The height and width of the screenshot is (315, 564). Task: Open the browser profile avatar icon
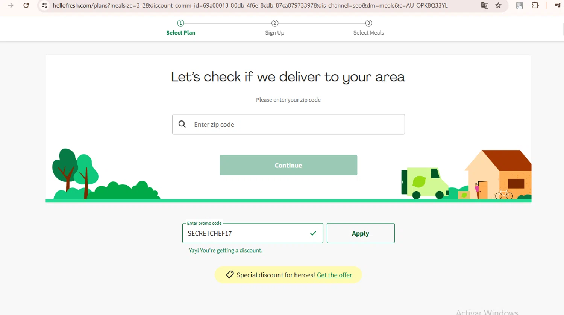520,5
